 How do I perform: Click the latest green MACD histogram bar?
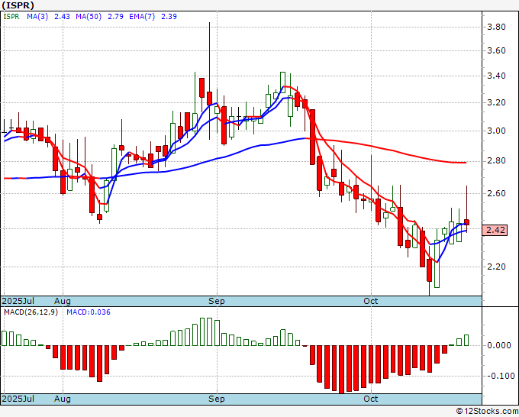point(466,340)
